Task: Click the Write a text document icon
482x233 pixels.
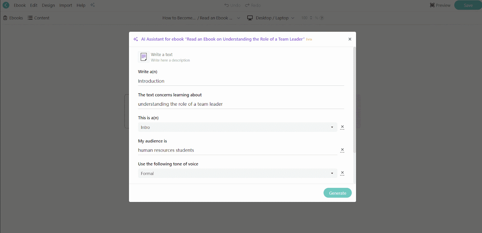Action: pyautogui.click(x=144, y=57)
